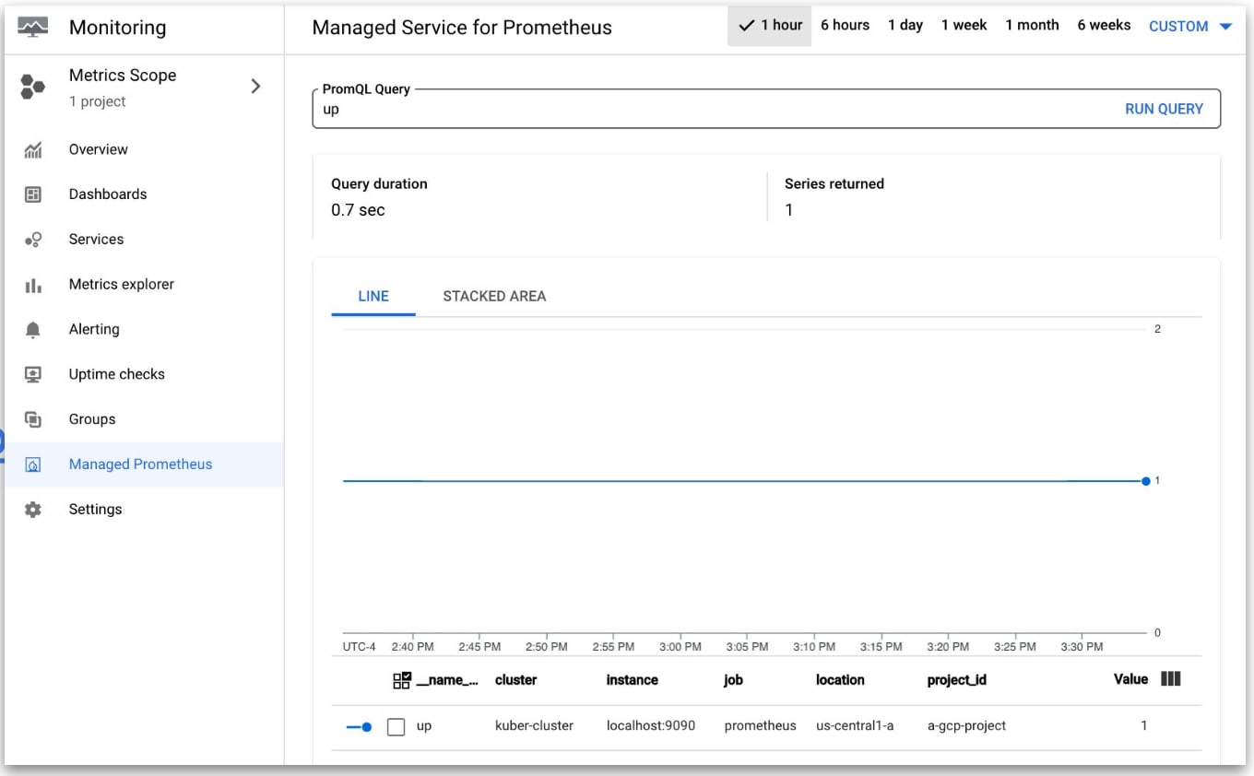Click the Settings gear icon

pos(33,510)
